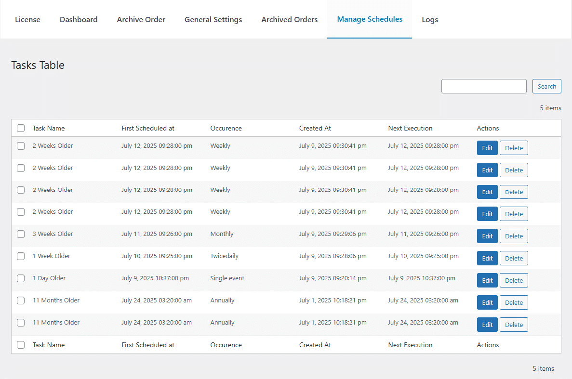572x379 pixels.
Task: Click the Task Name label in table footer
Action: point(49,345)
